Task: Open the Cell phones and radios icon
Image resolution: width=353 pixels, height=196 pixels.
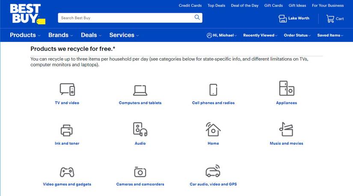Action: 213,90
